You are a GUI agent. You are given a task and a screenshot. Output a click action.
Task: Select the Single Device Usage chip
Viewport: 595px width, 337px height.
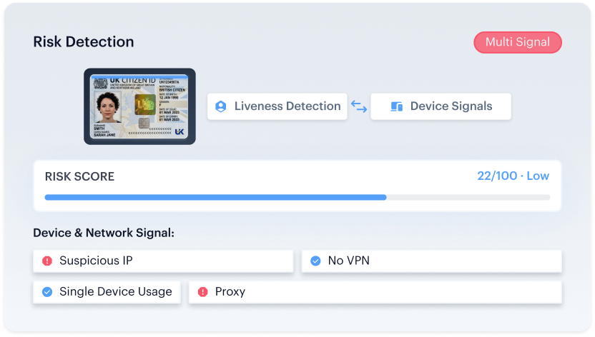[107, 292]
